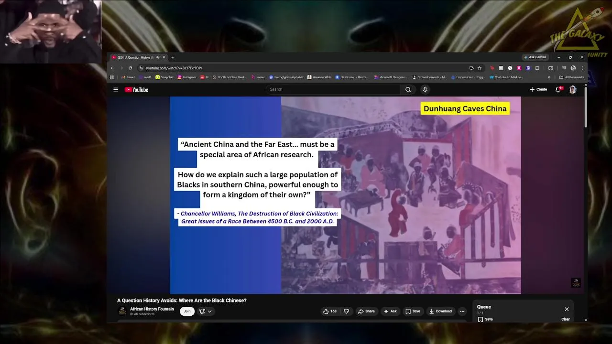Image resolution: width=612 pixels, height=344 pixels.
Task: Click the YouTube search field
Action: (333, 89)
